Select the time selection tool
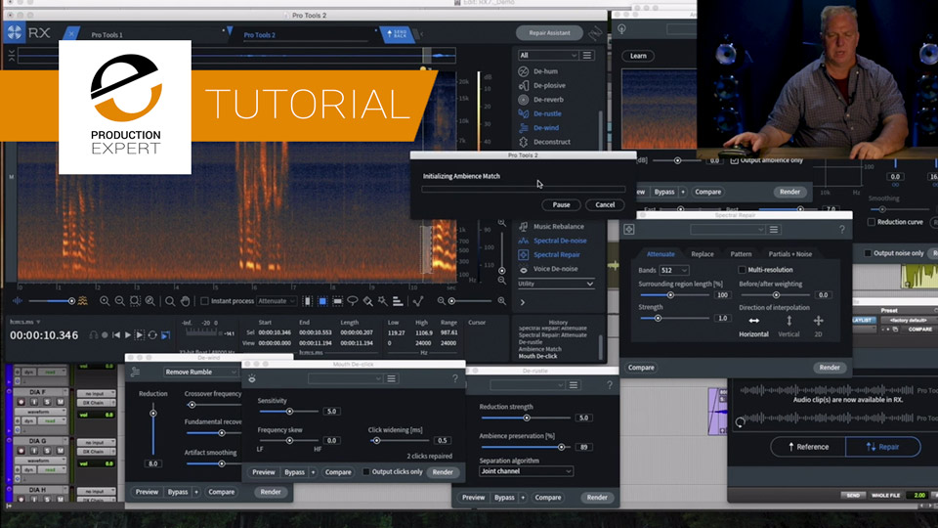This screenshot has width=938, height=528. (308, 301)
